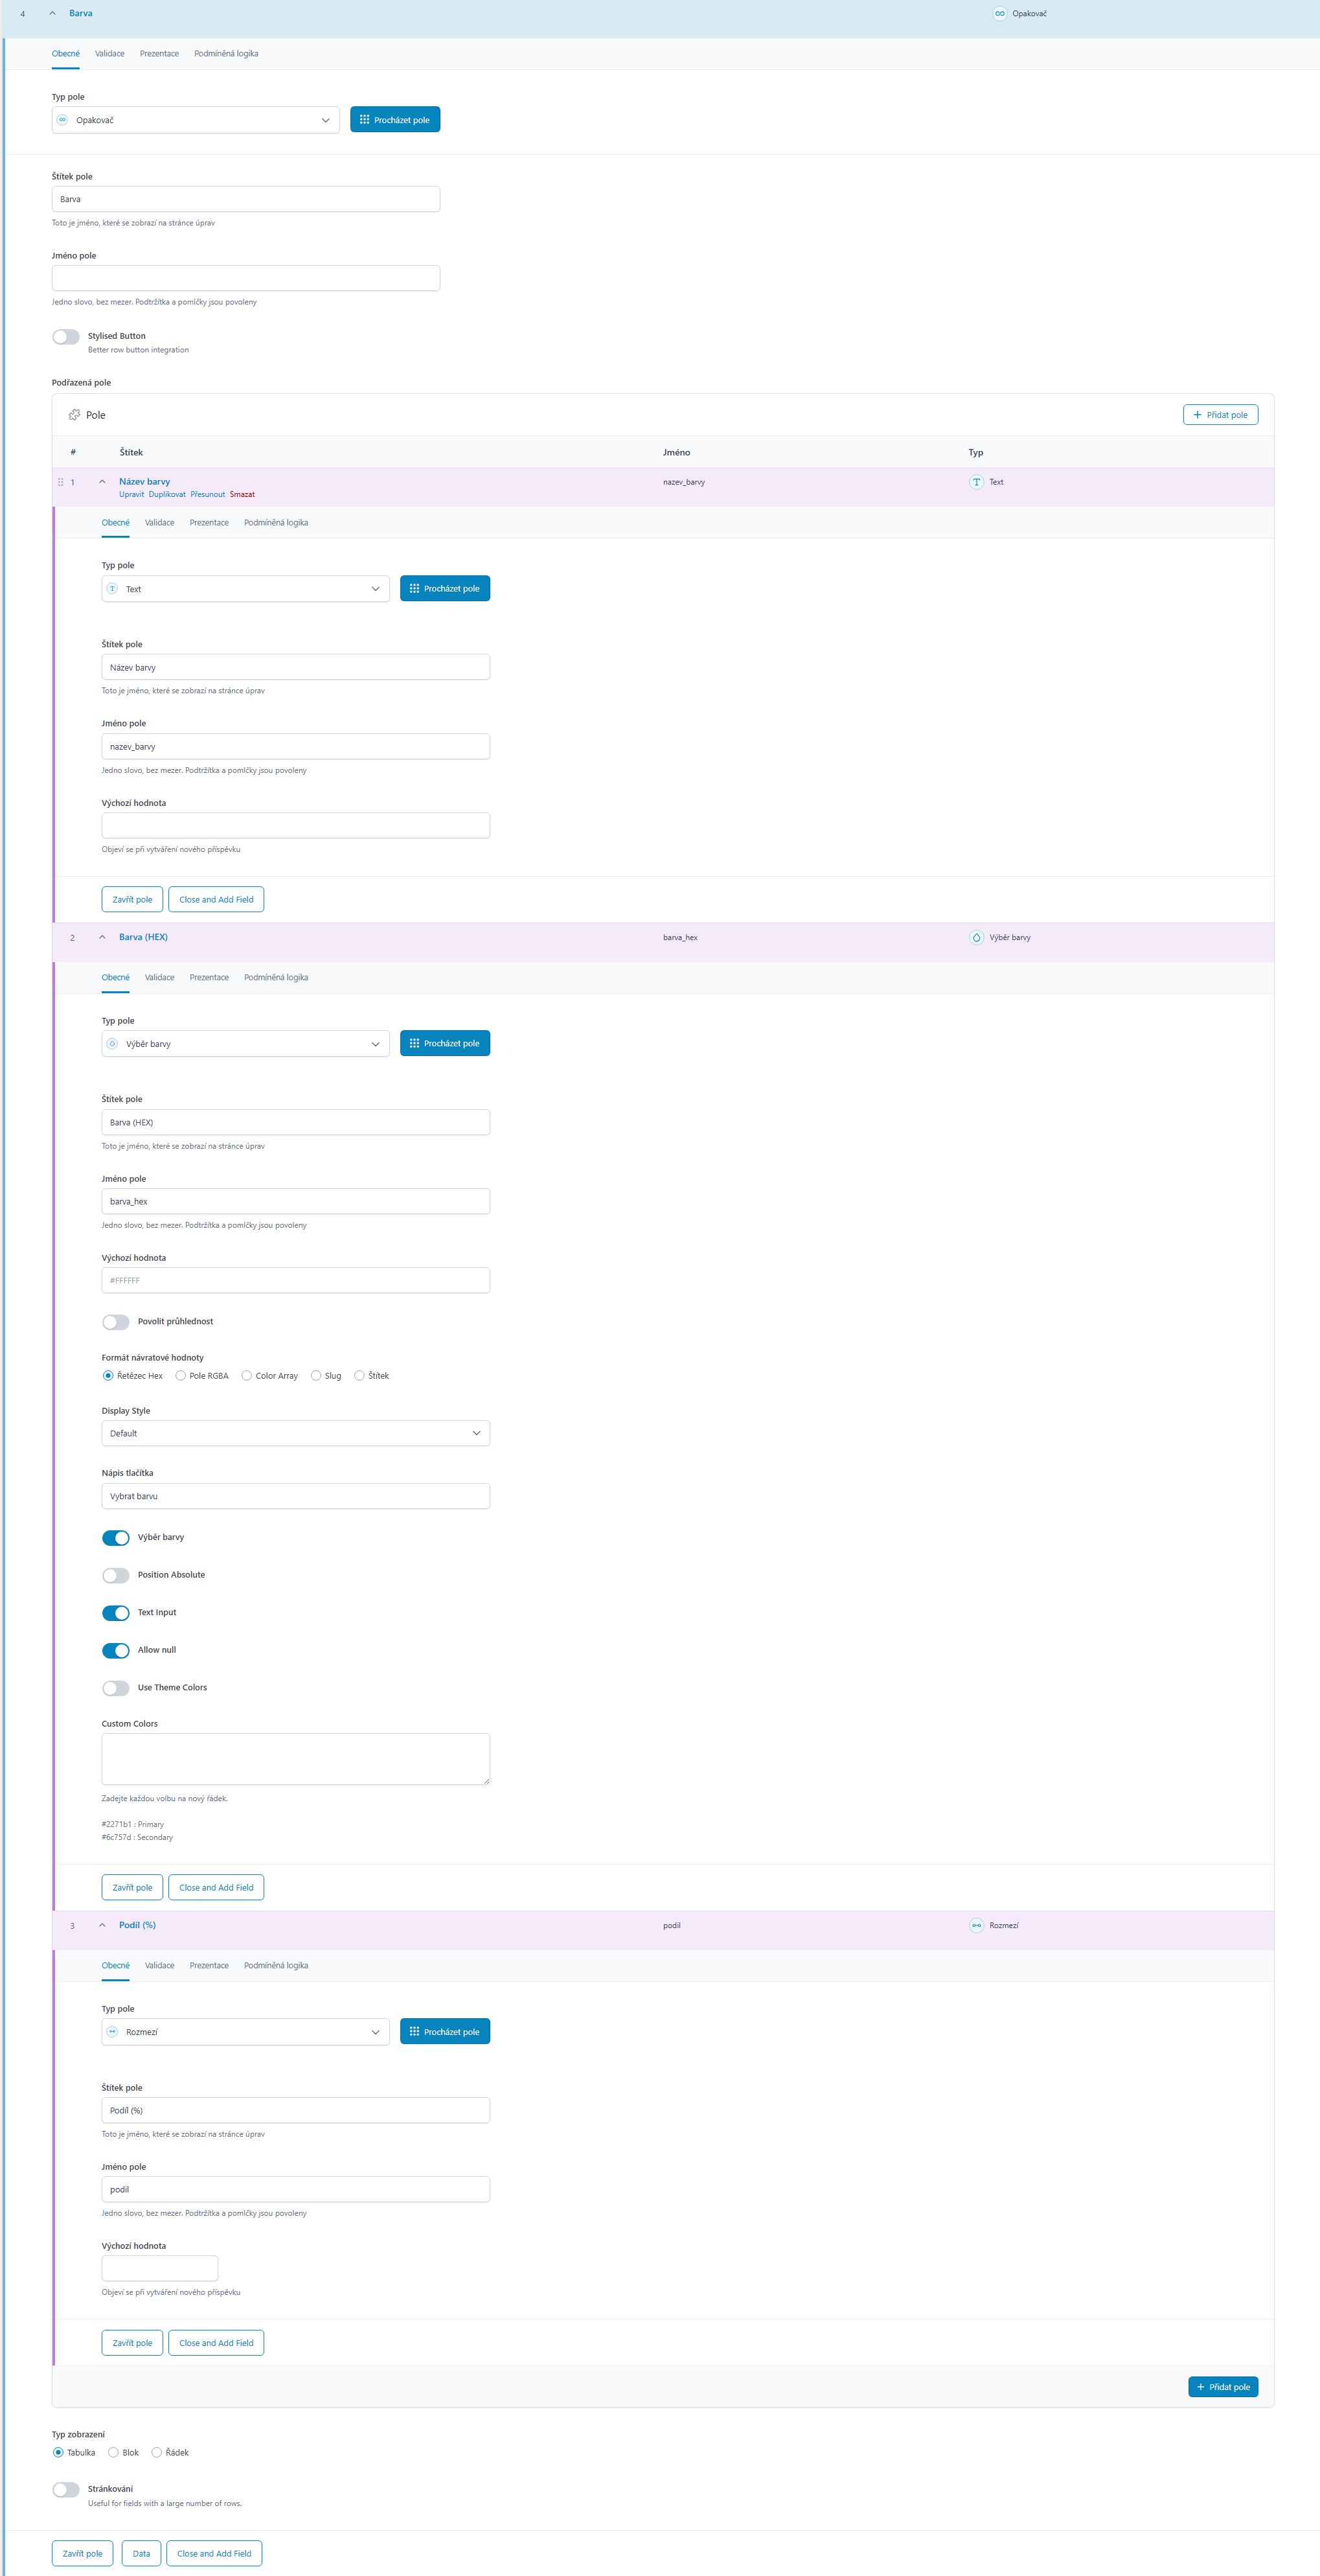Image resolution: width=1320 pixels, height=2576 pixels.
Task: Click the Custom Colors text area
Action: (x=295, y=1759)
